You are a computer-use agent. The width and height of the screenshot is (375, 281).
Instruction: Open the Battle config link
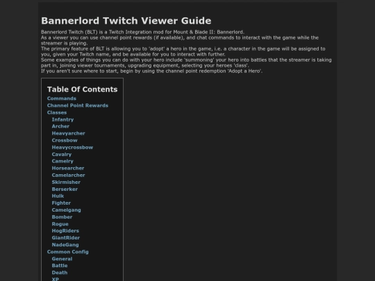click(60, 266)
